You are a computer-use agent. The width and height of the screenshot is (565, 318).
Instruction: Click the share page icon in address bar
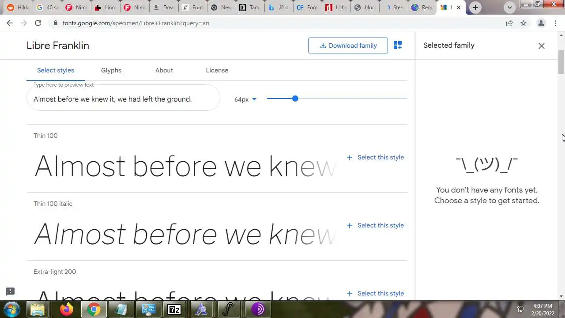coord(509,23)
